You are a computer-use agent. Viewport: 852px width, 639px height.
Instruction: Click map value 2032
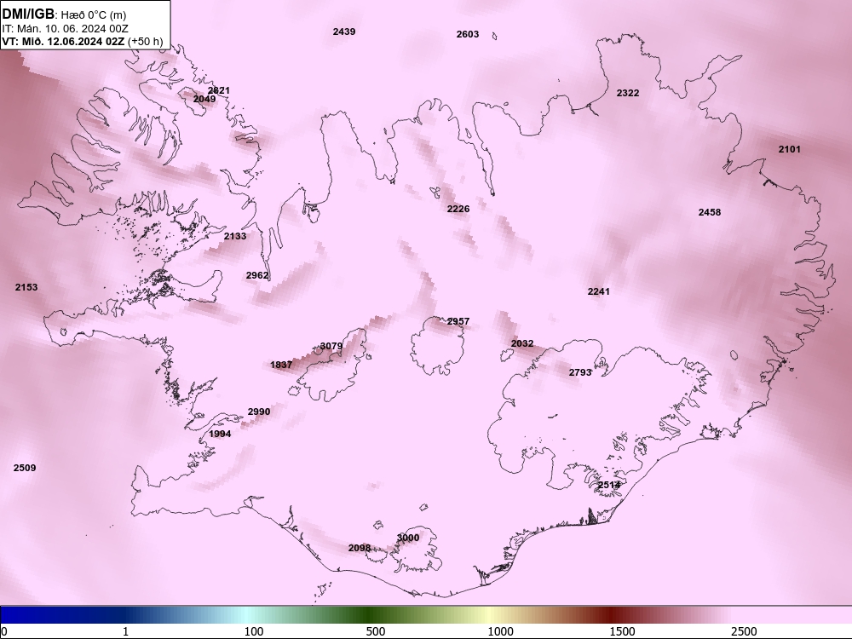pyautogui.click(x=522, y=343)
